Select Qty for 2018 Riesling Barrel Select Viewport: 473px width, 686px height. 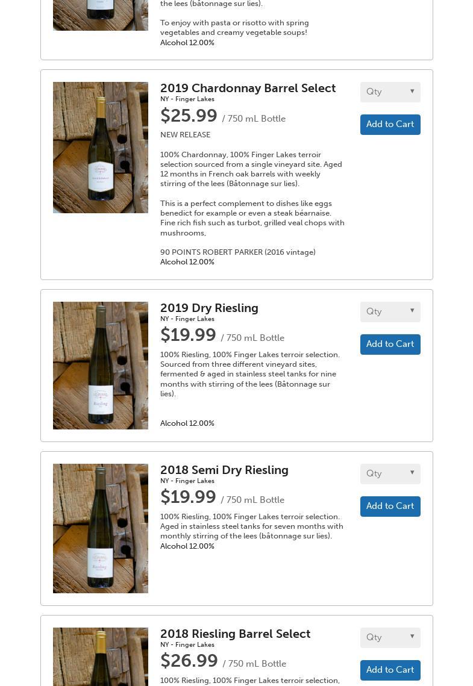(390, 638)
